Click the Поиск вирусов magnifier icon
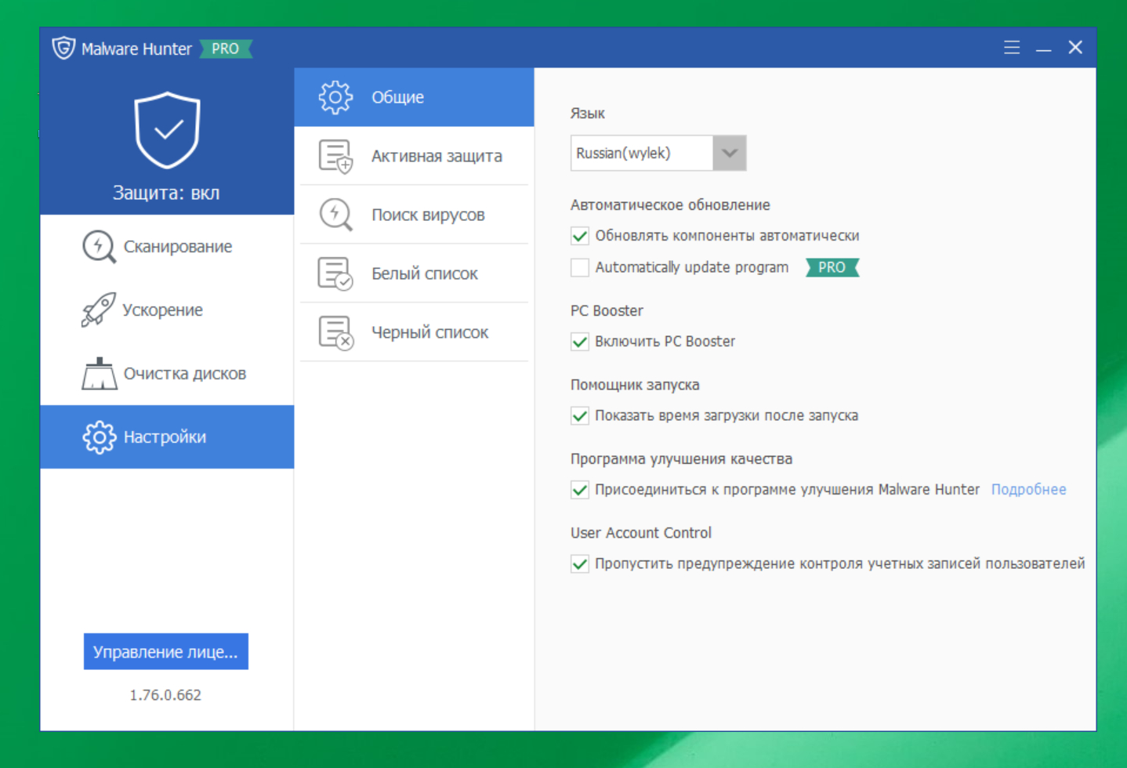1127x768 pixels. click(335, 215)
